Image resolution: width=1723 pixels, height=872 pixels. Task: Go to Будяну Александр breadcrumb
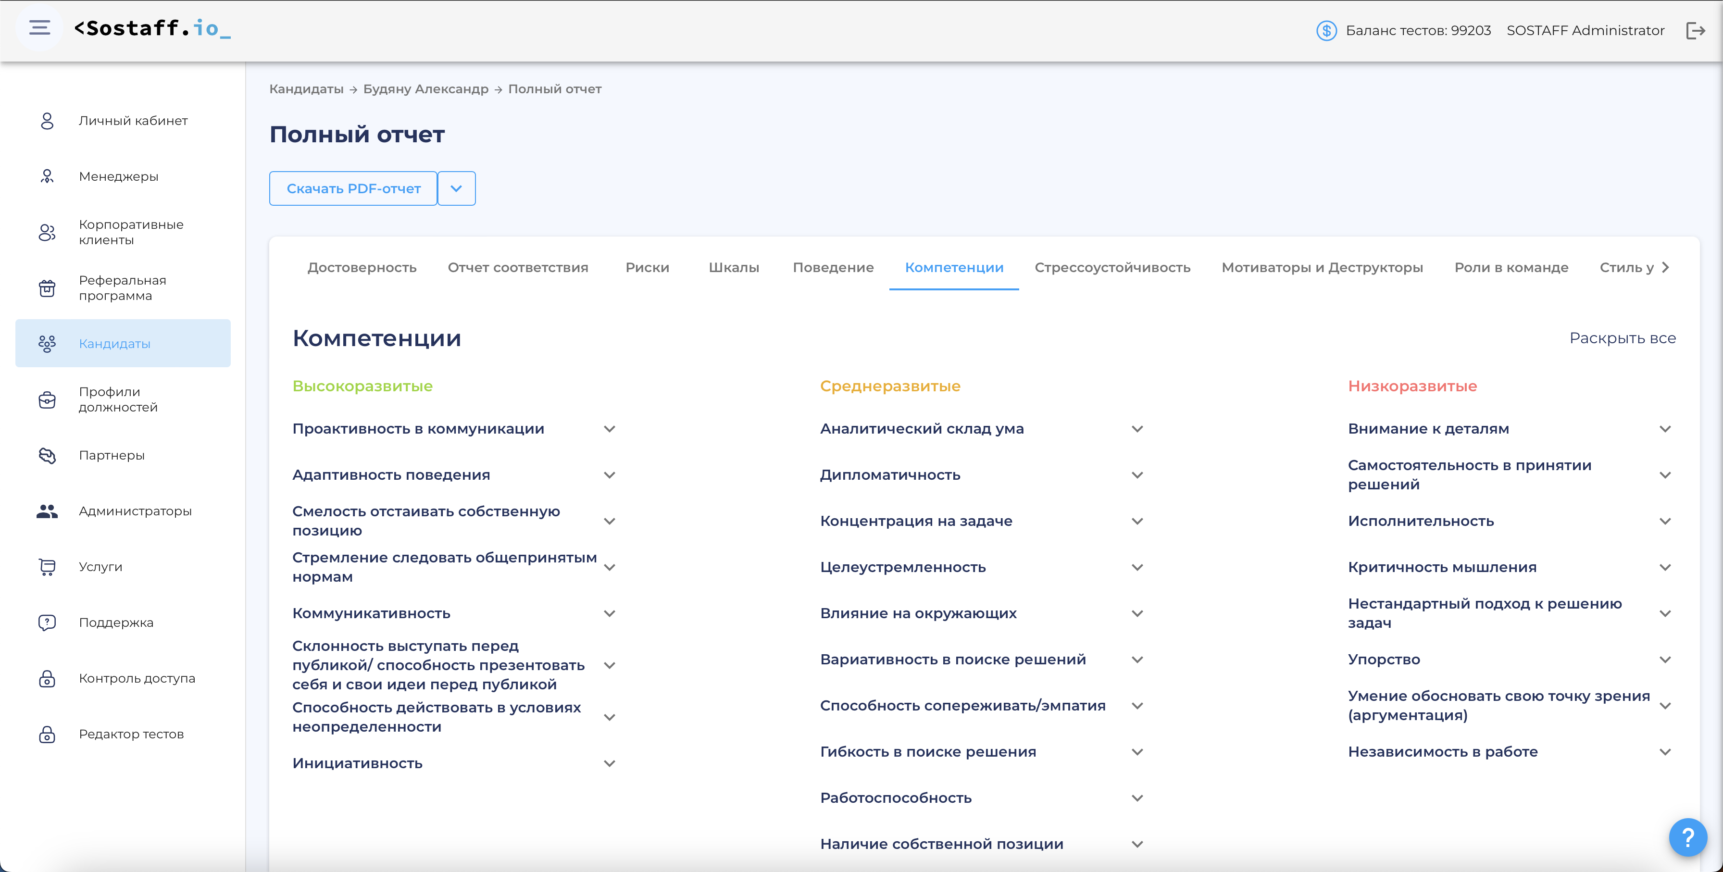(425, 89)
